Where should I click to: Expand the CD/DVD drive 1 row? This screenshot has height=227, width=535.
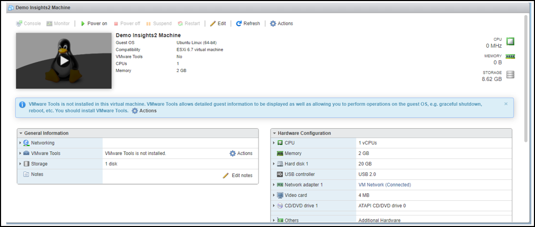[x=274, y=205]
